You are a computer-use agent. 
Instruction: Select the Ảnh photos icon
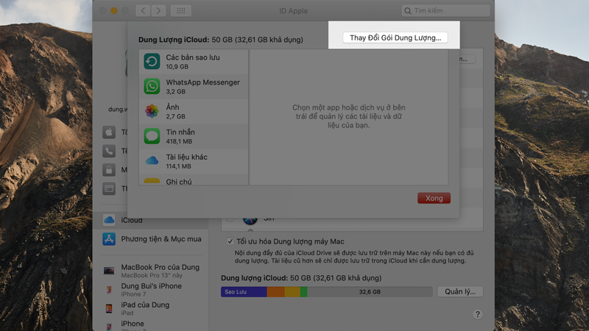click(x=152, y=111)
